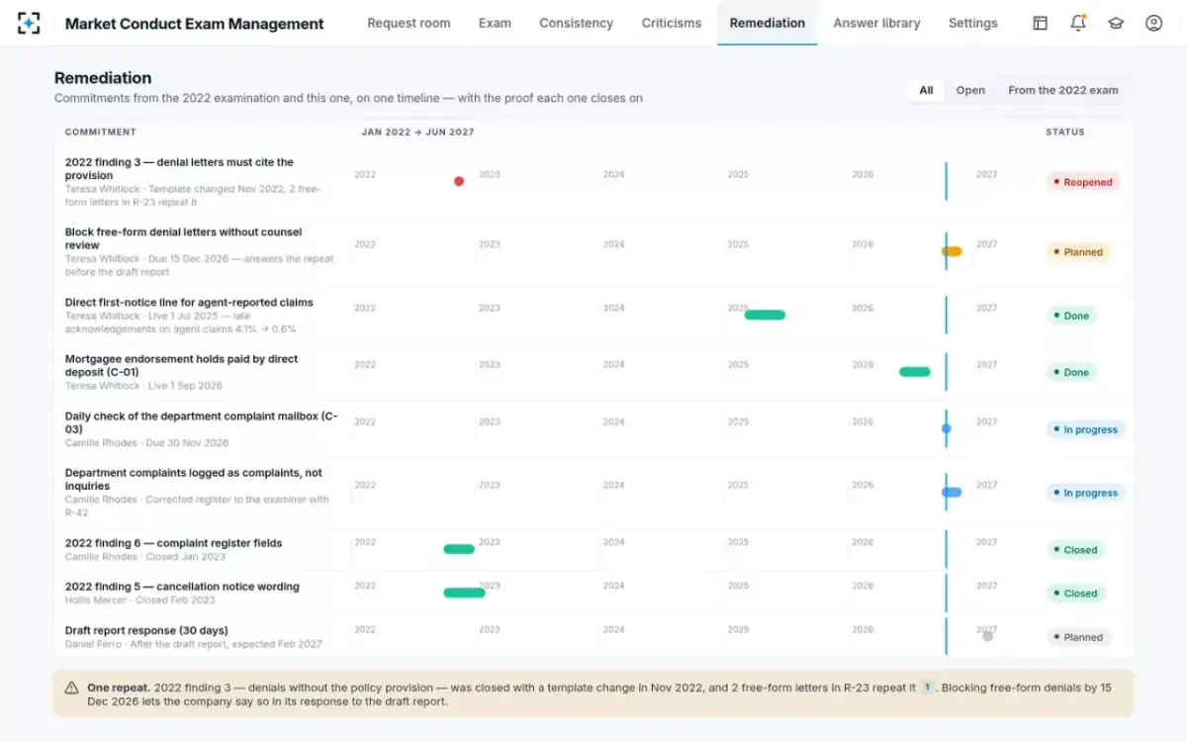Click the app logo icon

tap(30, 23)
